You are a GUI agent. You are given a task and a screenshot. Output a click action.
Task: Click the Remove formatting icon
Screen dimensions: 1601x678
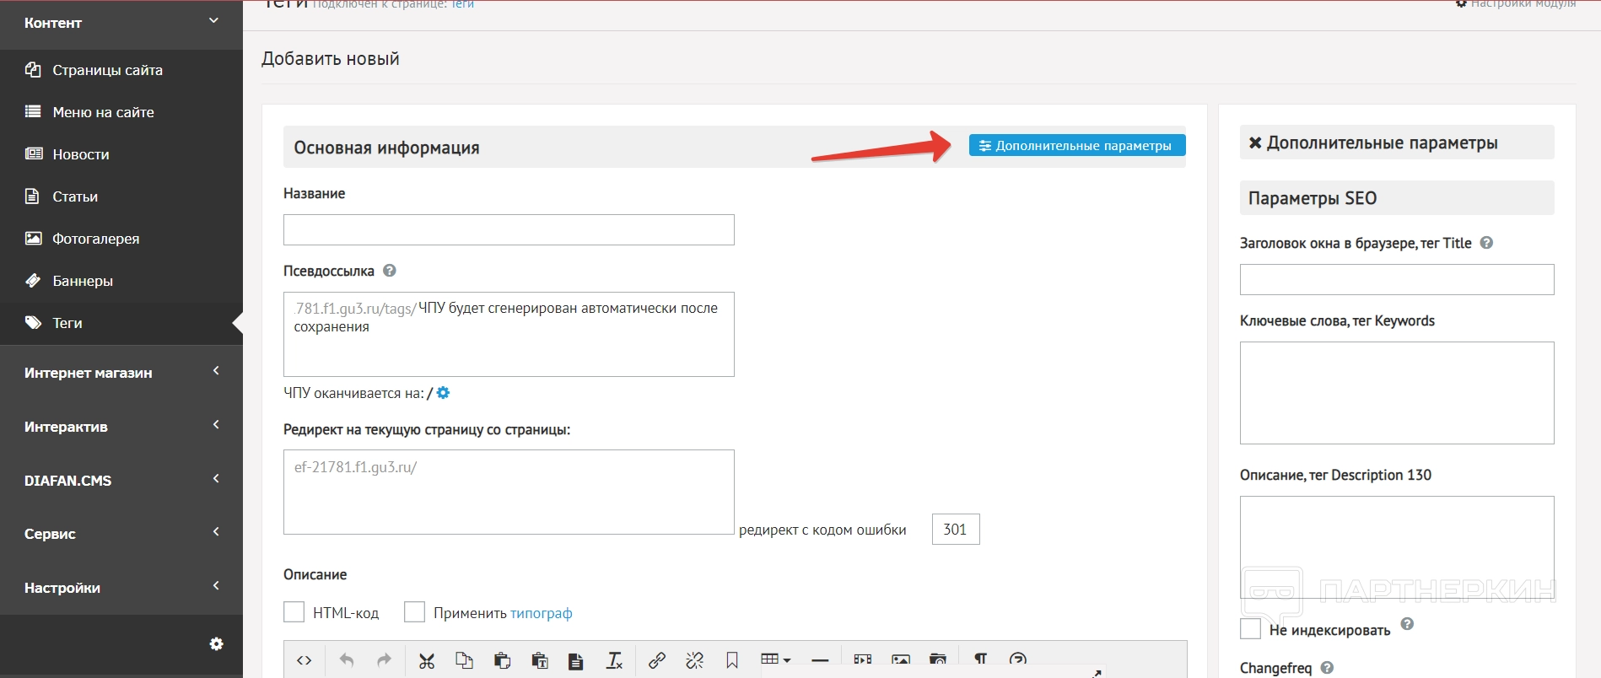point(614,660)
